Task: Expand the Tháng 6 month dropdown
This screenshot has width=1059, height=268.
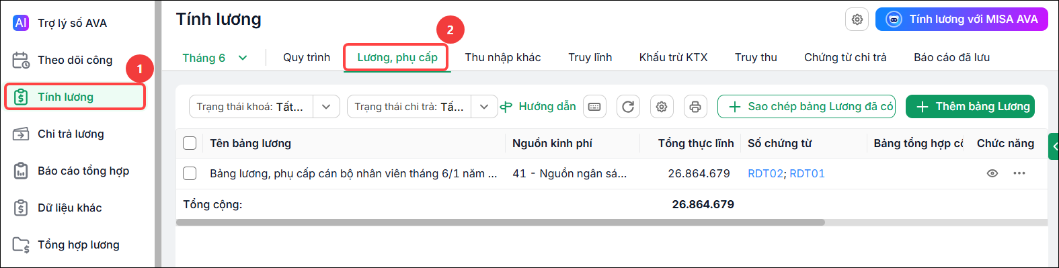Action: (214, 58)
